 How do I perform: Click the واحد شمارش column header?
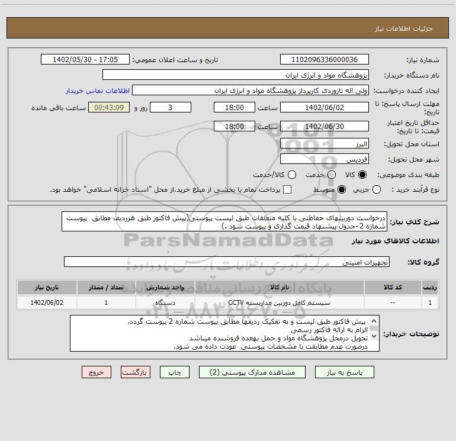tap(165, 287)
